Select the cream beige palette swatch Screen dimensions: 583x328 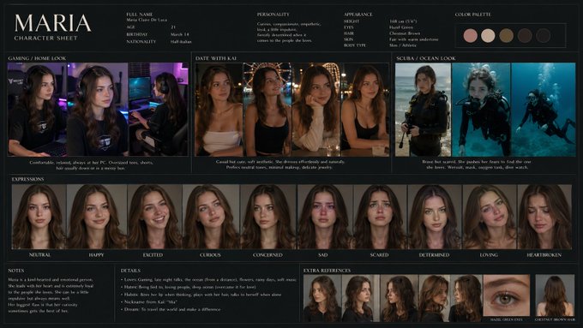point(488,36)
